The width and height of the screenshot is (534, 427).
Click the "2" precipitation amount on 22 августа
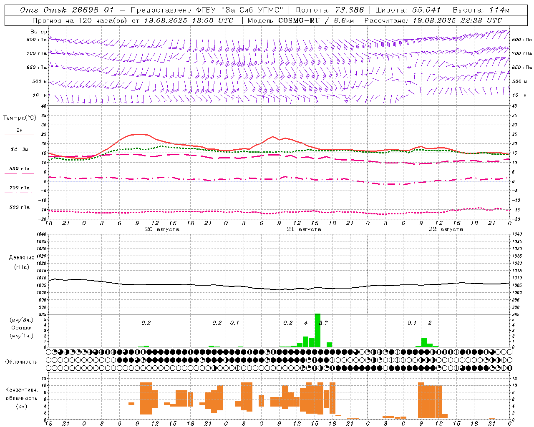tap(430, 323)
